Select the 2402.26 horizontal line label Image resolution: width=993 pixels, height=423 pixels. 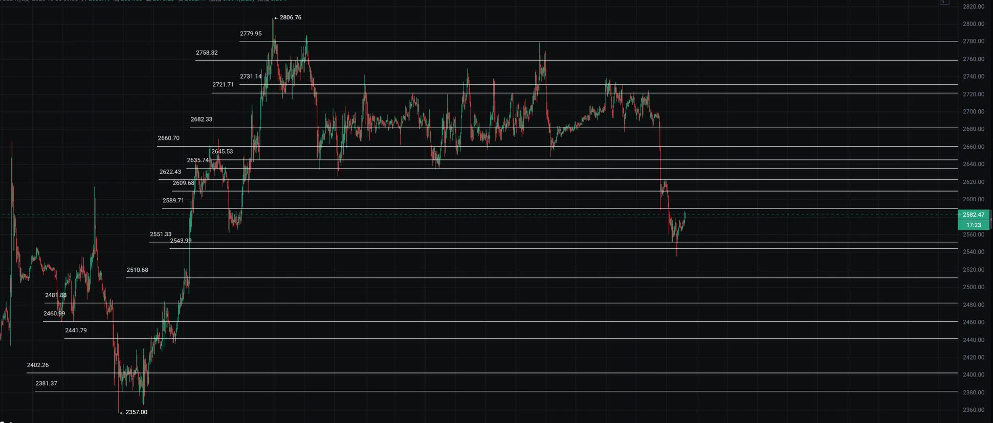(38, 365)
